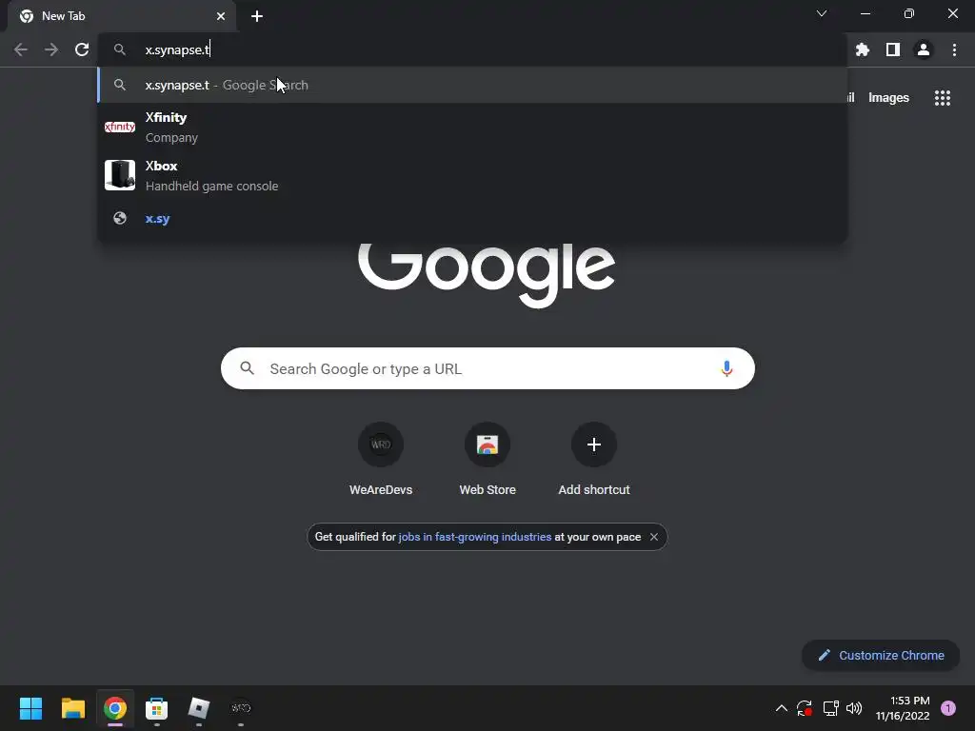
Task: Select the Xfinity Company suggestion
Action: point(472,128)
